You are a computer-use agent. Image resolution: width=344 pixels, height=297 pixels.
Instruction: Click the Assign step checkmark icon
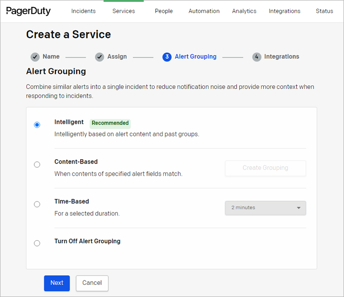(100, 57)
